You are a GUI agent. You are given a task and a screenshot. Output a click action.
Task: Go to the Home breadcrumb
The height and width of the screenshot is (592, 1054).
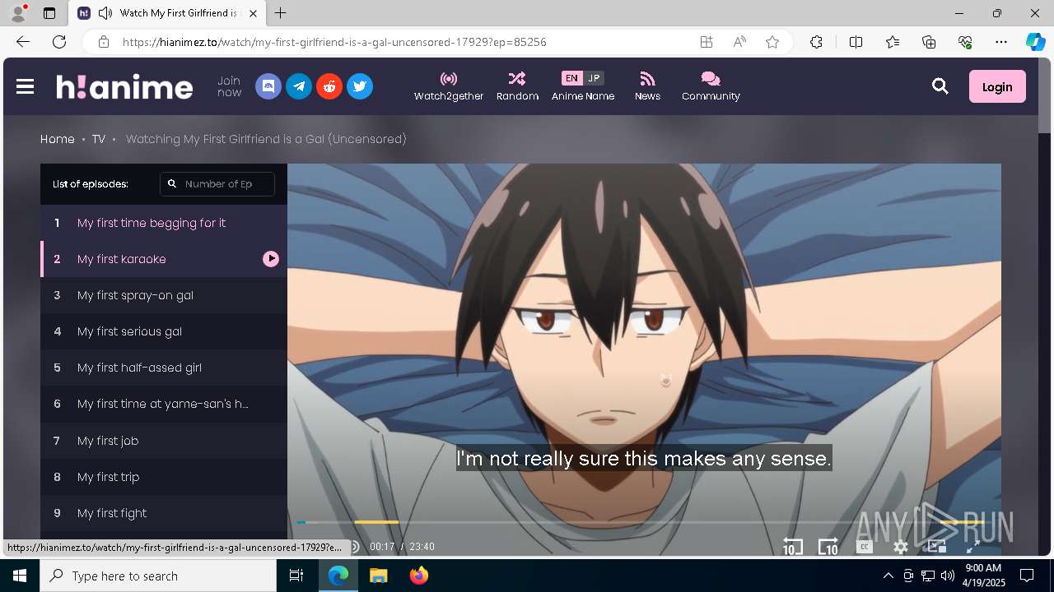point(58,139)
